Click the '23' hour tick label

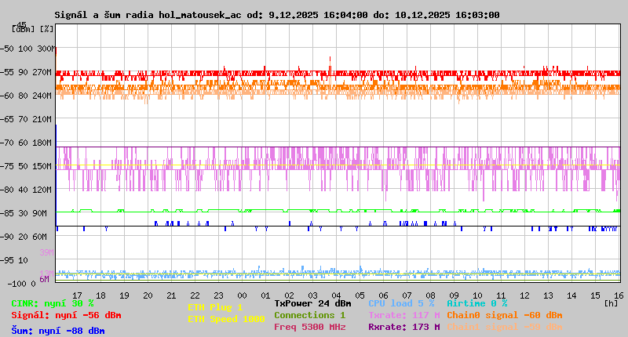(x=218, y=295)
